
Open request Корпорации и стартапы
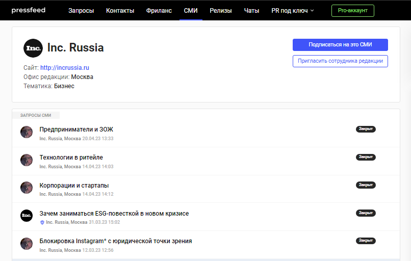point(74,185)
